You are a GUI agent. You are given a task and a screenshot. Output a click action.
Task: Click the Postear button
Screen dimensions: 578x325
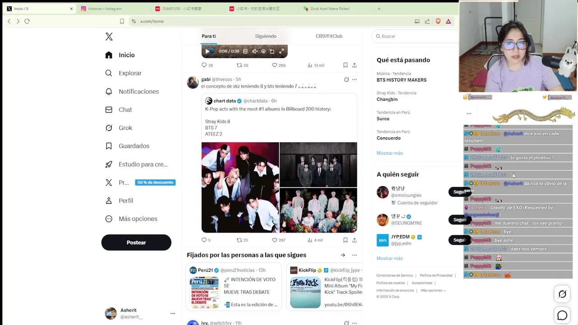[x=136, y=242]
